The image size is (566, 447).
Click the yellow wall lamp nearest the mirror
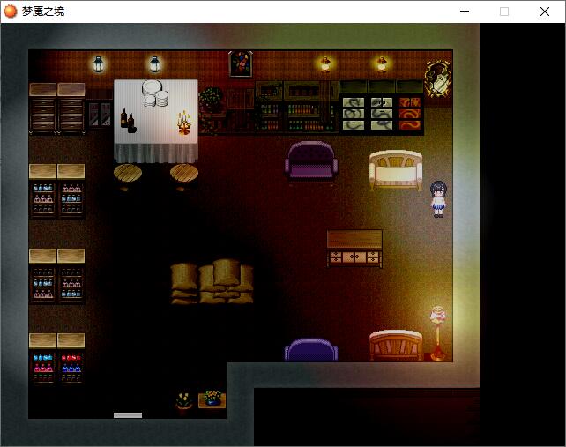tap(382, 64)
